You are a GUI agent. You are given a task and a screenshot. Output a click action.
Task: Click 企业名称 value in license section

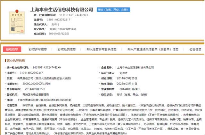click(x=135, y=68)
